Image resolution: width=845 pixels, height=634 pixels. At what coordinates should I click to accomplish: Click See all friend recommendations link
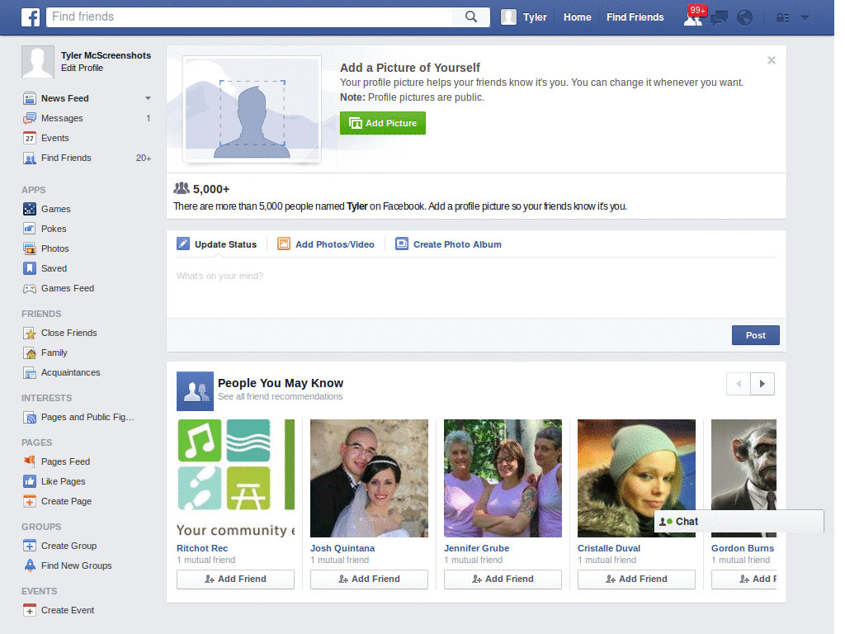click(x=281, y=396)
